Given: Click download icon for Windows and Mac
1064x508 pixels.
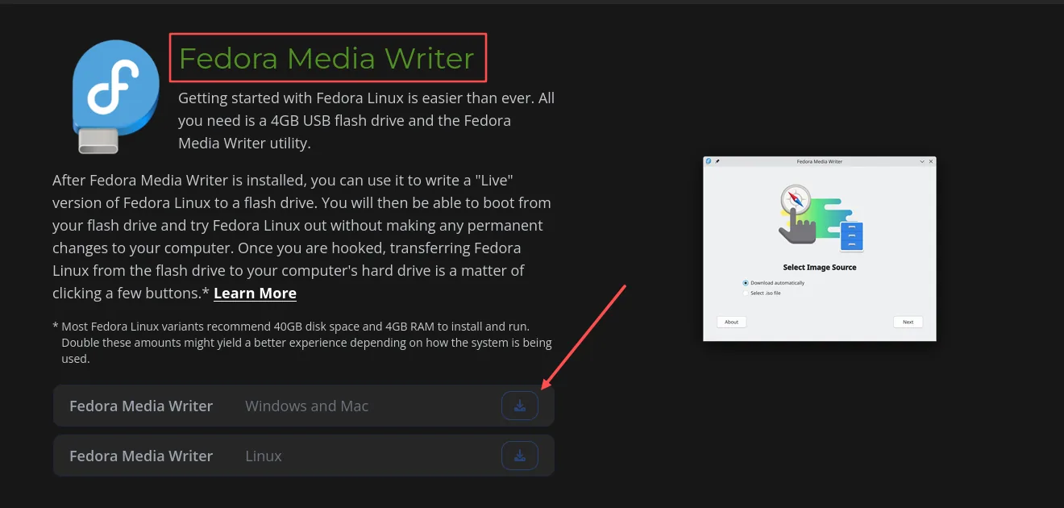Looking at the screenshot, I should tap(520, 406).
